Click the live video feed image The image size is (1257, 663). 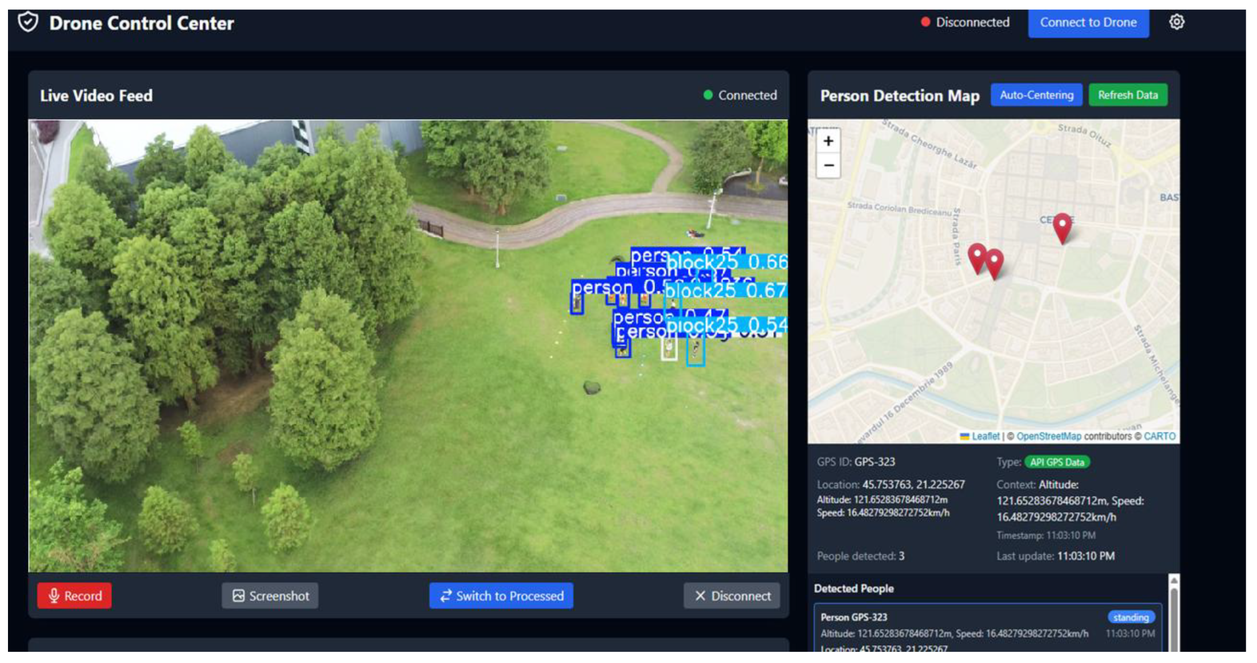tap(408, 345)
